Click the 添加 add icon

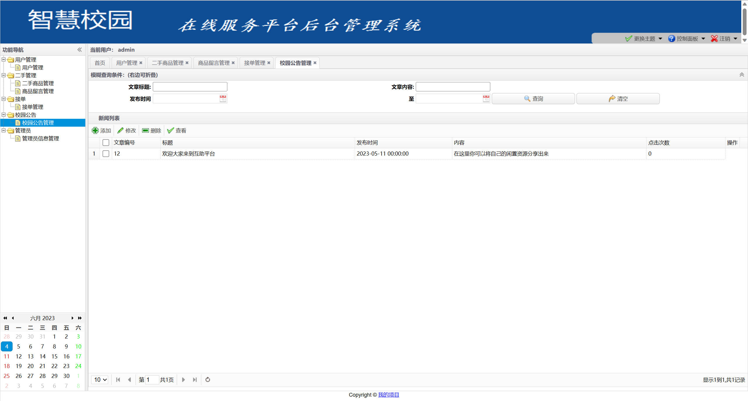[96, 130]
